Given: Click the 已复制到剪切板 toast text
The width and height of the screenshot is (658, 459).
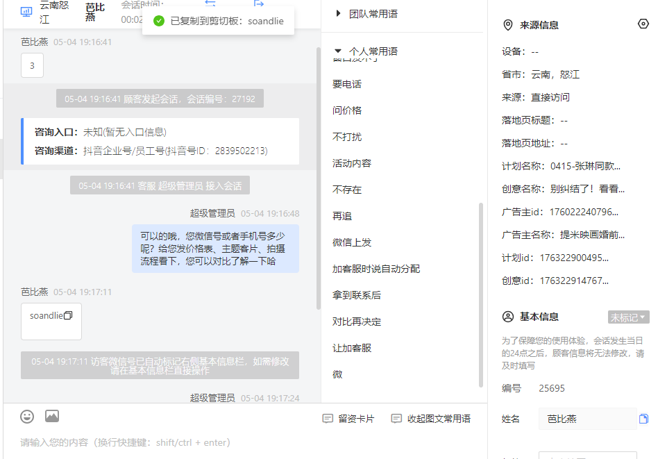Looking at the screenshot, I should [x=227, y=21].
